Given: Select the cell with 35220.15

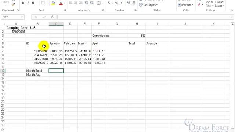Looking at the screenshot, I should [x=56, y=63].
